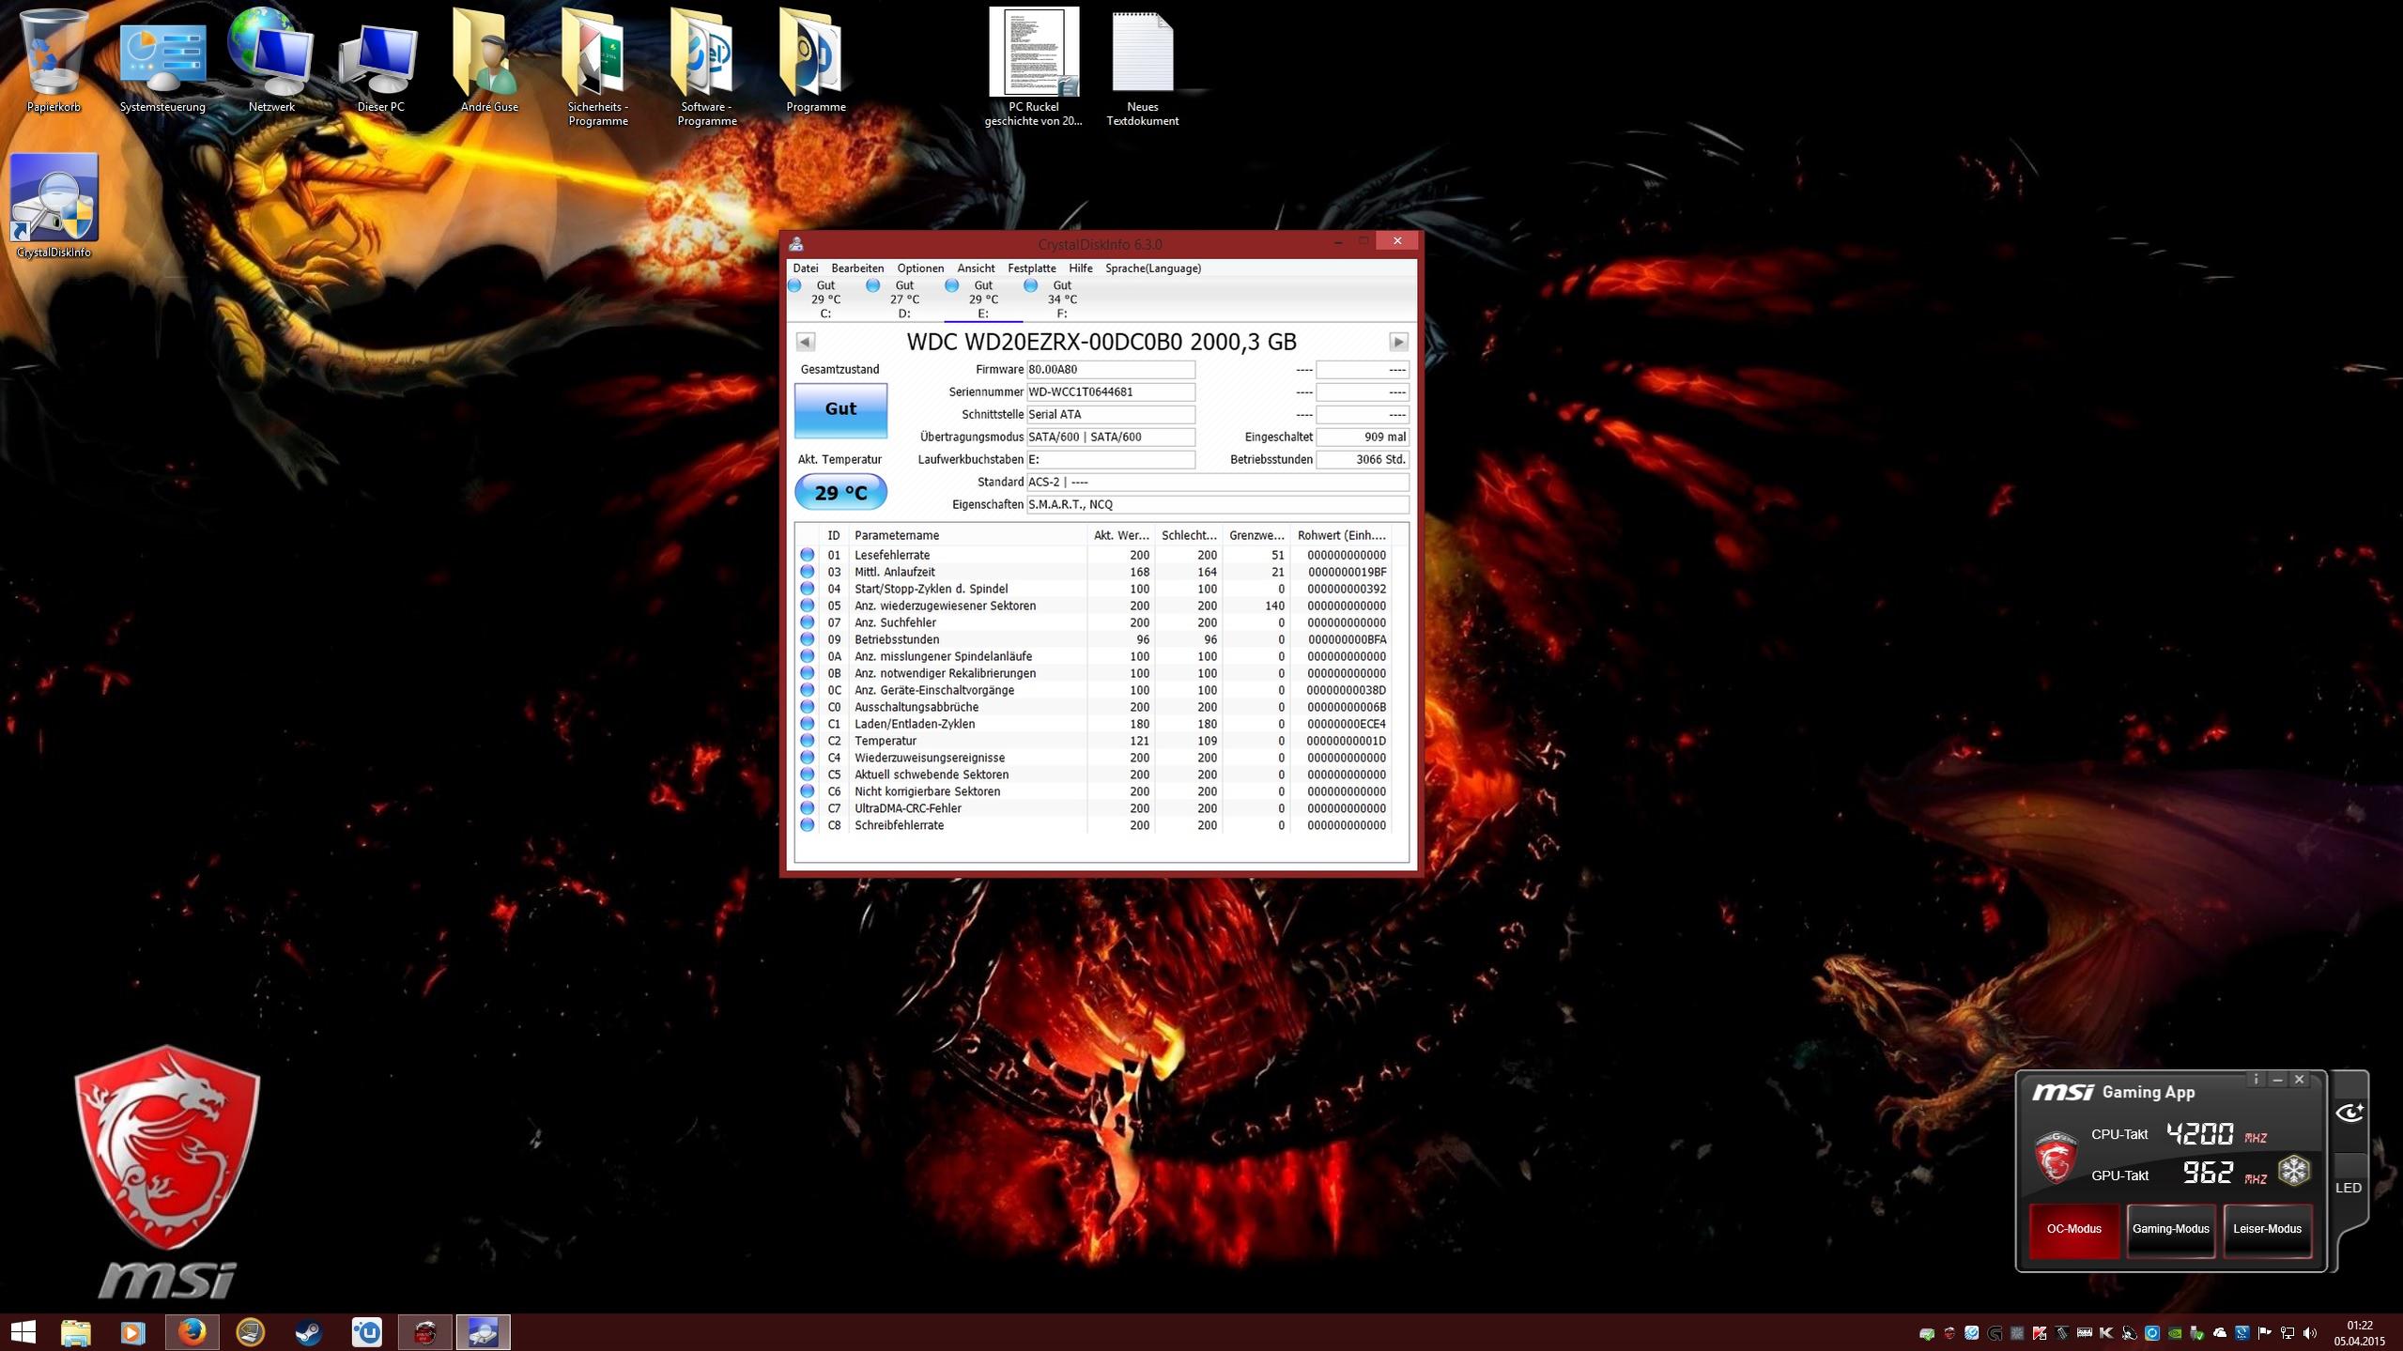Open the Sprache(Language) menu

[x=1152, y=269]
